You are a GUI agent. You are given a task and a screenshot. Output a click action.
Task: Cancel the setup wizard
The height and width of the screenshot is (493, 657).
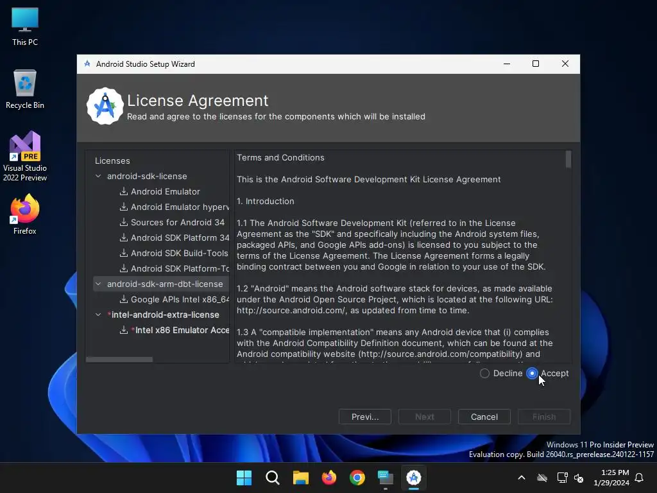pyautogui.click(x=484, y=417)
